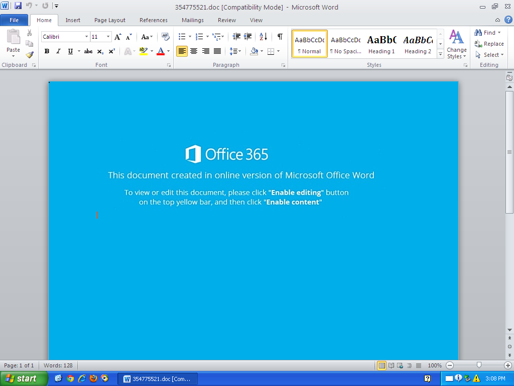
Task: Decrease paragraph indent
Action: (x=236, y=36)
